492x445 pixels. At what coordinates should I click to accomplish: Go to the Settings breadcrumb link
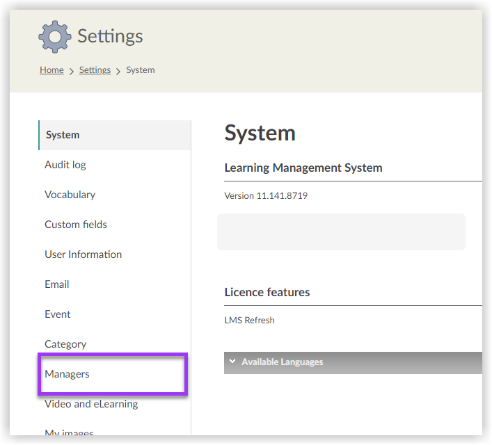tap(95, 70)
